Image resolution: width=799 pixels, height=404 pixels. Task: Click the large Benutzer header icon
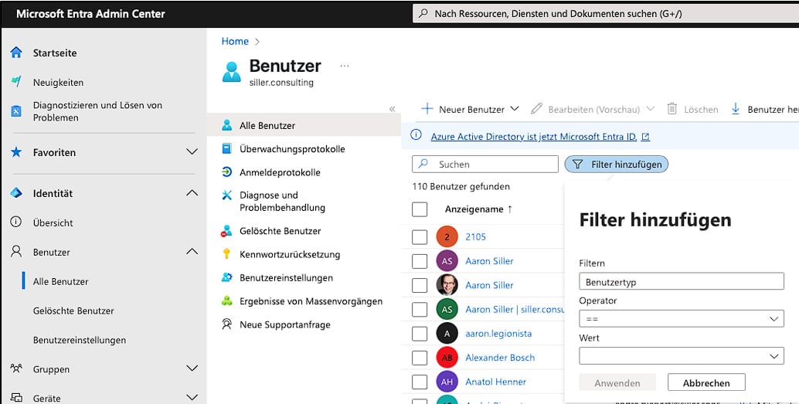pos(231,72)
